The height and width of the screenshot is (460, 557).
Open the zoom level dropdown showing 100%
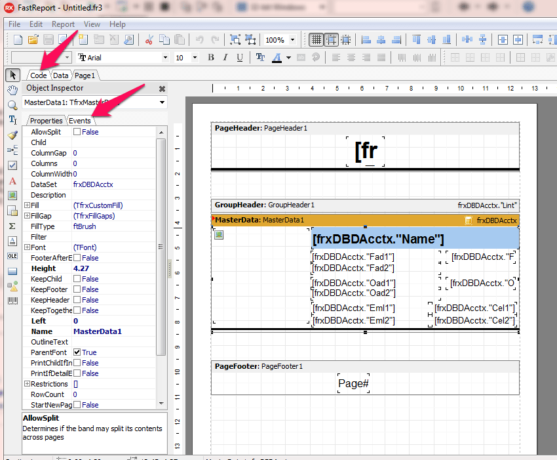pyautogui.click(x=292, y=39)
